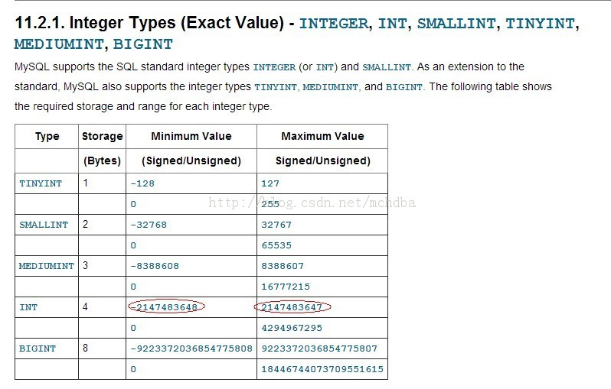The image size is (611, 389).
Task: Click inline BIGINT link in the paragraph
Action: point(404,87)
